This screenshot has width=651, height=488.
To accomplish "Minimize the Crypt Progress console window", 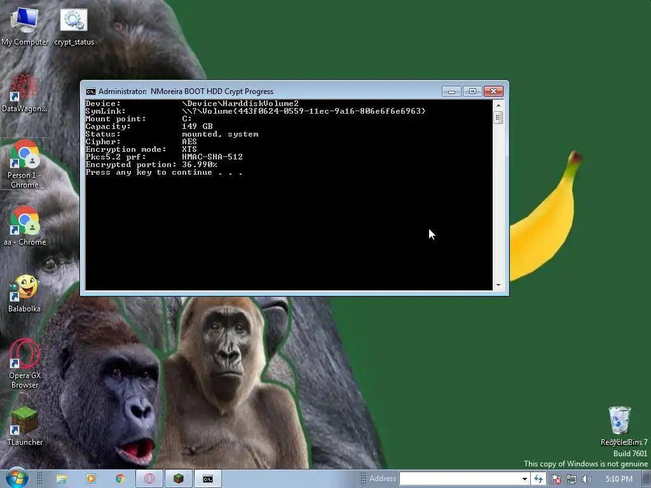I will pos(451,91).
